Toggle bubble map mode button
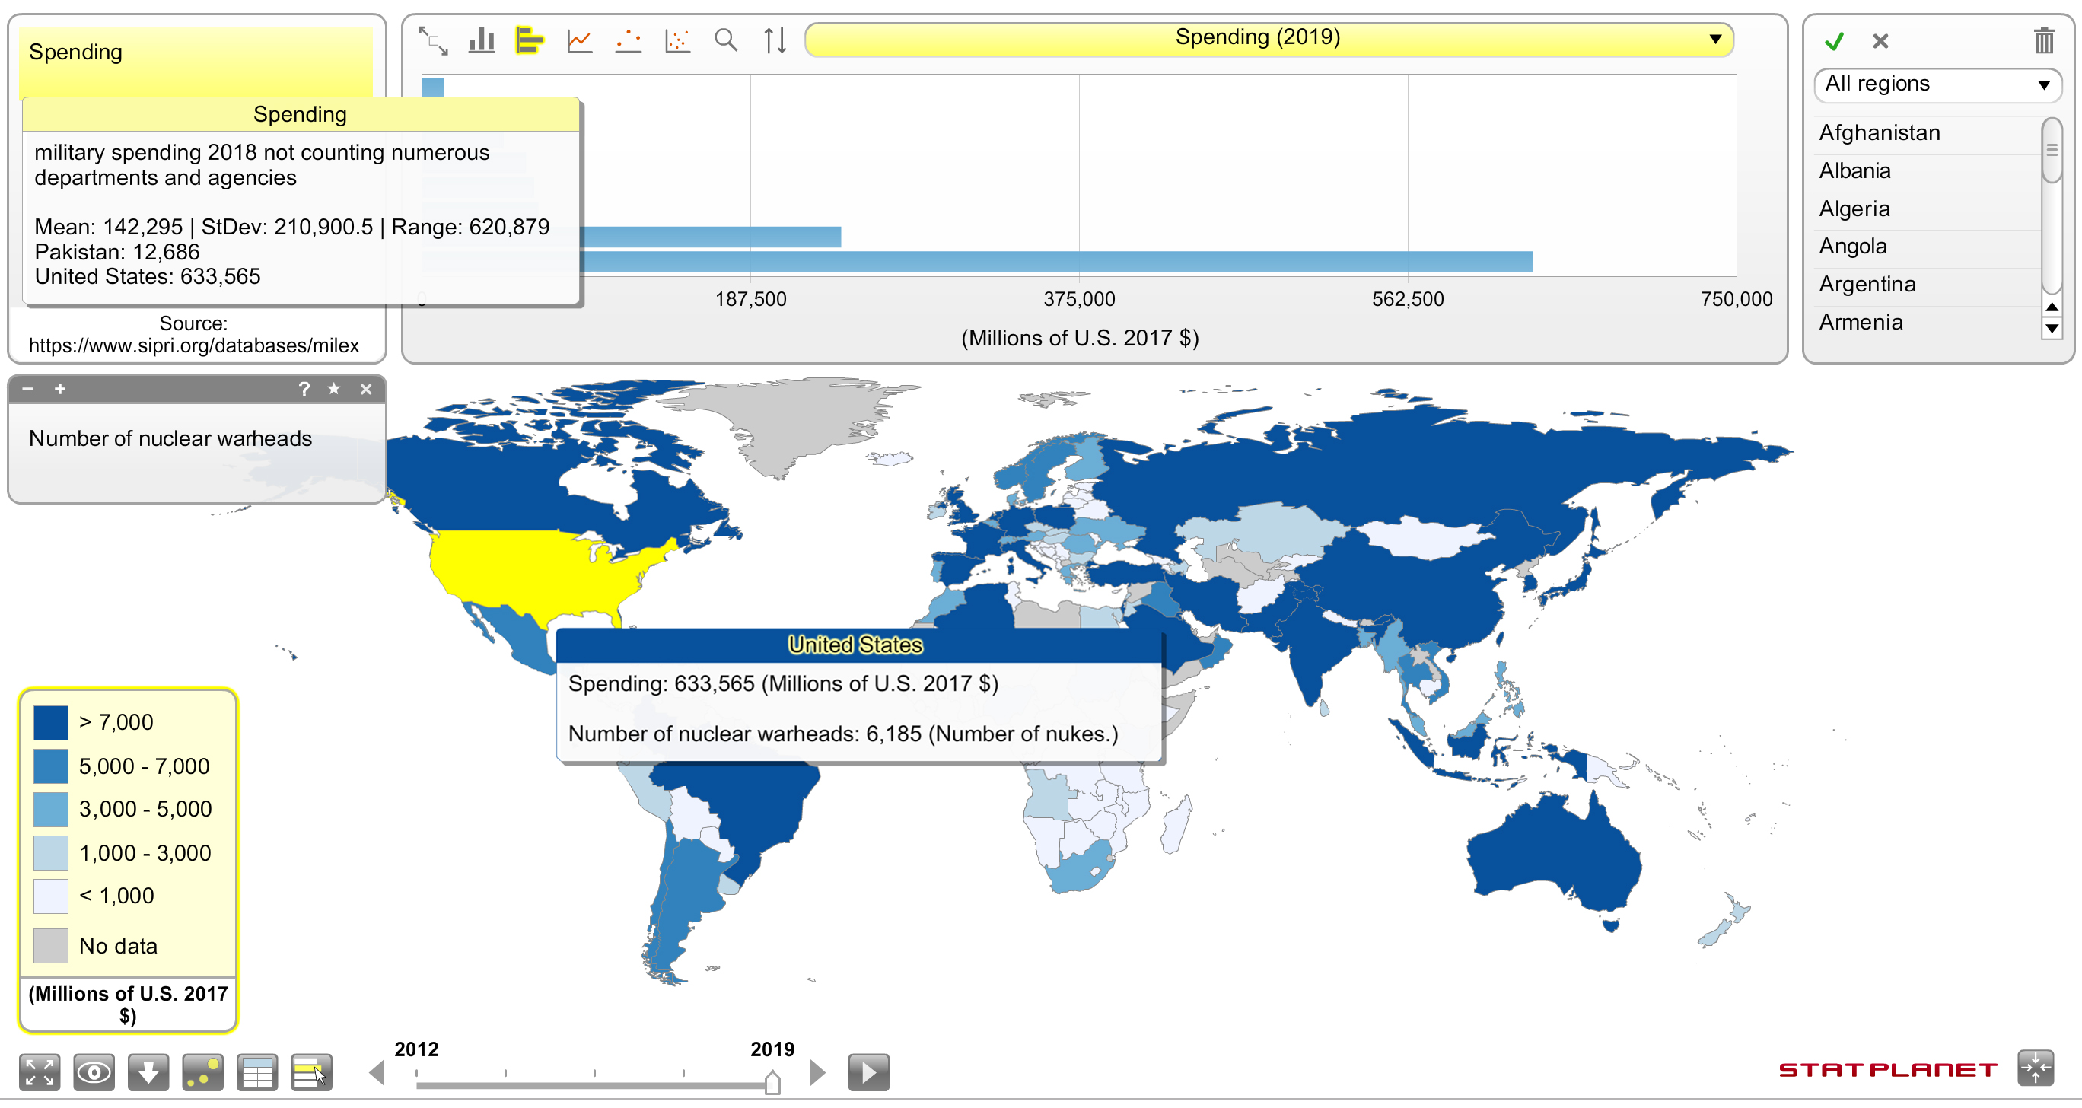The height and width of the screenshot is (1108, 2082). [x=202, y=1072]
